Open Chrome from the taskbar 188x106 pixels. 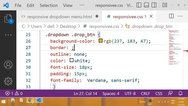pos(30,100)
